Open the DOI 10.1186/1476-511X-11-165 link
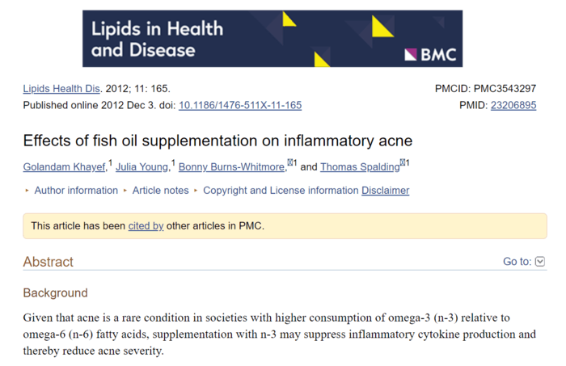The height and width of the screenshot is (366, 566). [240, 105]
